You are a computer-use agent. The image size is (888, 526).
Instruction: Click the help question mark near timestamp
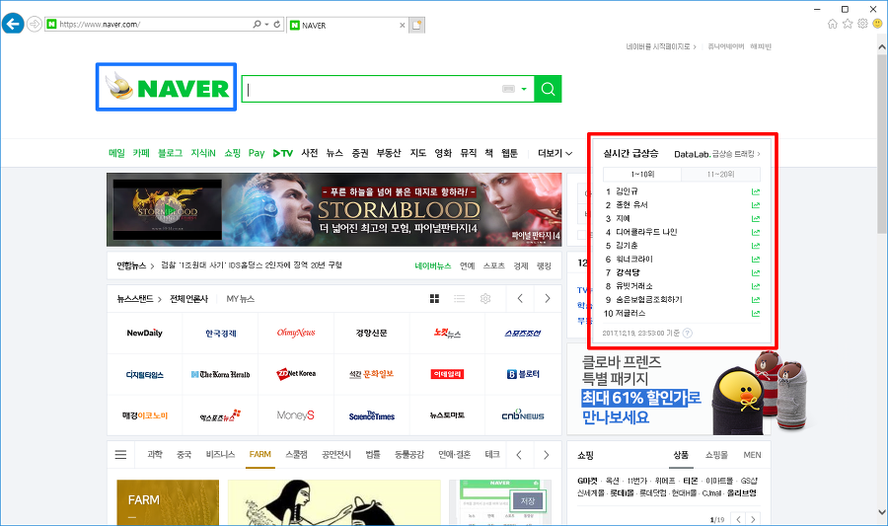[x=688, y=333]
